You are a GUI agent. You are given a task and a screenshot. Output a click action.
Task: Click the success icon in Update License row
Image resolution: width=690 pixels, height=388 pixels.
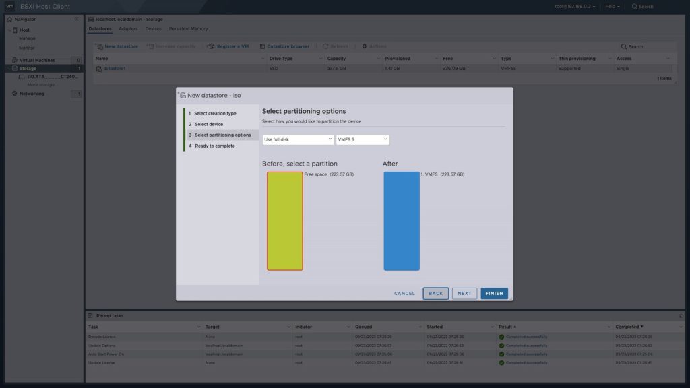click(x=501, y=363)
